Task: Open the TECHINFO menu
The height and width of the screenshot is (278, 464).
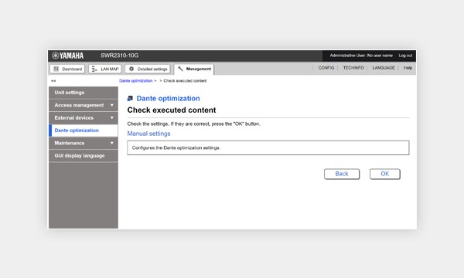Action: 353,68
